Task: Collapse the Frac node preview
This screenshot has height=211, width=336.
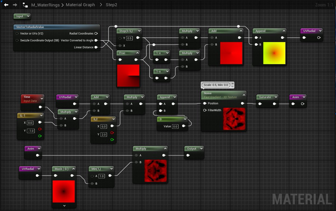Action: tap(137, 53)
